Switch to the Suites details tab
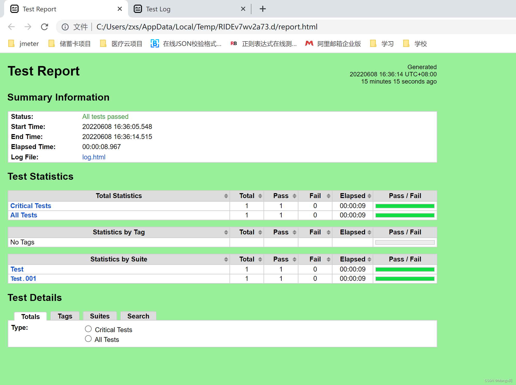Image resolution: width=516 pixels, height=385 pixels. (x=100, y=316)
